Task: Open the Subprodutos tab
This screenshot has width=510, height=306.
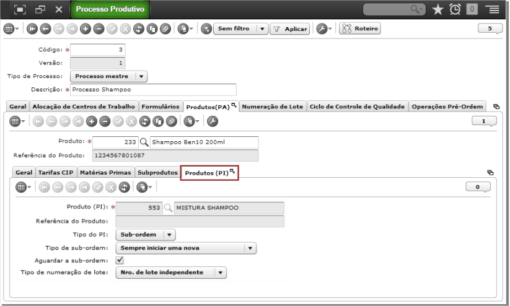Action: 157,172
